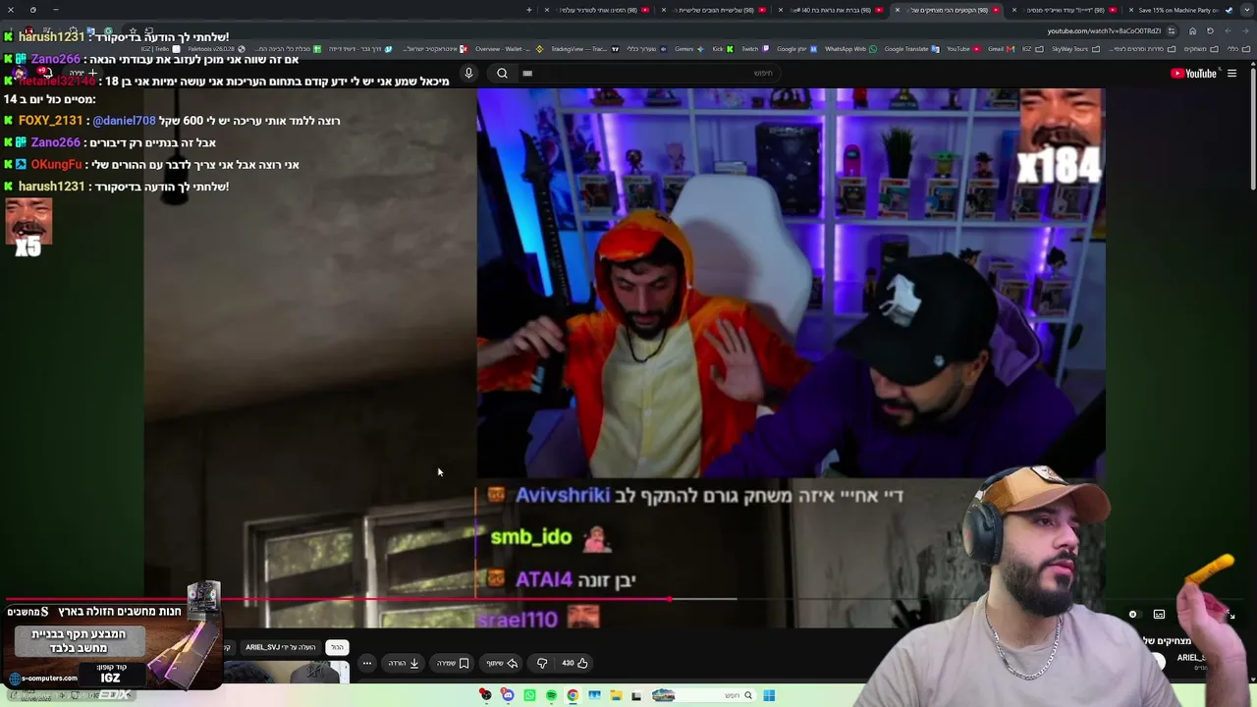The width and height of the screenshot is (1257, 707).
Task: Click the YouTube search magnifier button
Action: coord(502,74)
